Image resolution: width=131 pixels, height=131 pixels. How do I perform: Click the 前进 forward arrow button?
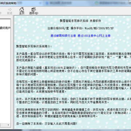pos(10,11)
